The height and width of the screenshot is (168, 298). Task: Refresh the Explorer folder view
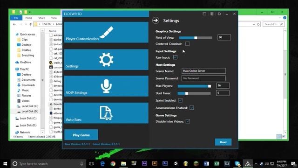point(258,24)
